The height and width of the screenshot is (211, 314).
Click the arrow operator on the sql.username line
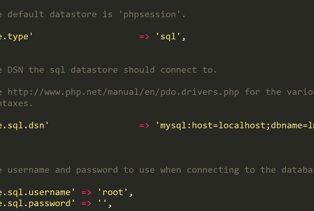(86, 192)
